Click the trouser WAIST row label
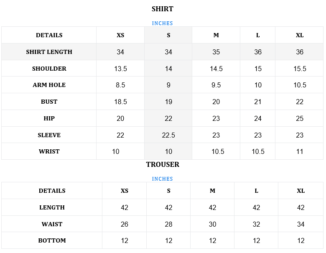 tap(52, 224)
